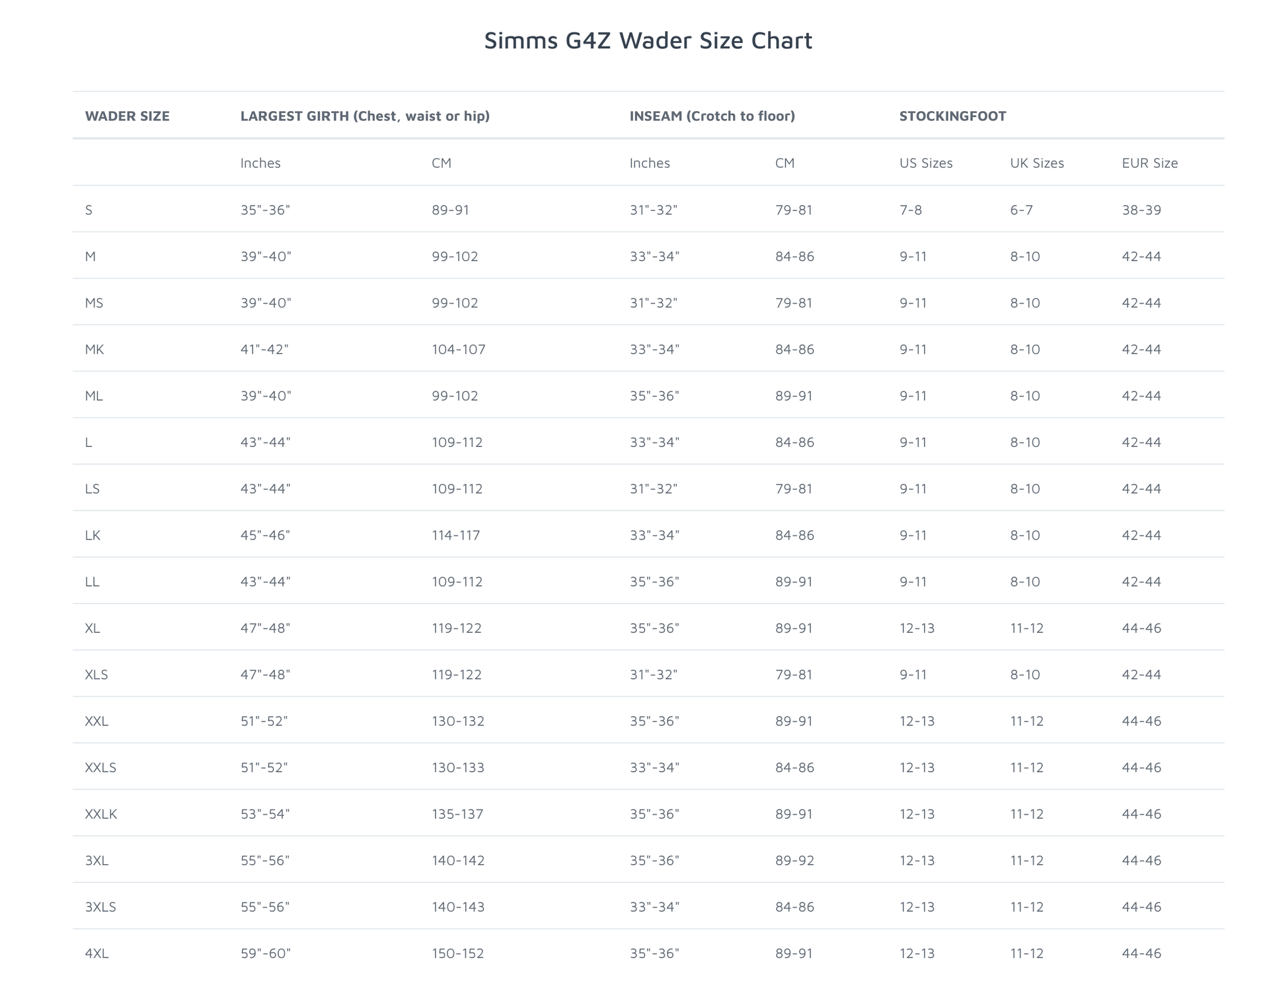Viewport: 1269px width, 1003px height.
Task: Click the UK Sizes subheader
Action: (x=1036, y=163)
